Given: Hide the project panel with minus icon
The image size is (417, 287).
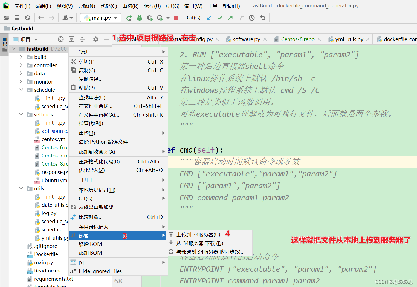Looking at the screenshot, I should (x=106, y=39).
